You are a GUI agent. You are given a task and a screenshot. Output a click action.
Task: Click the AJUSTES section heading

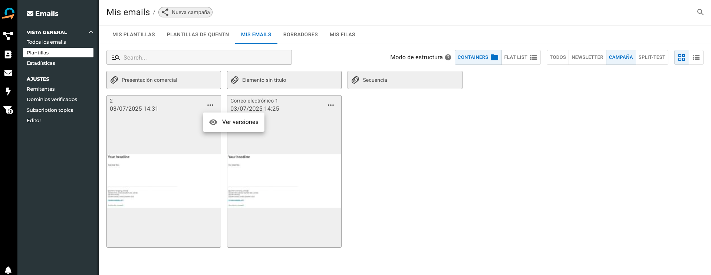pos(38,79)
